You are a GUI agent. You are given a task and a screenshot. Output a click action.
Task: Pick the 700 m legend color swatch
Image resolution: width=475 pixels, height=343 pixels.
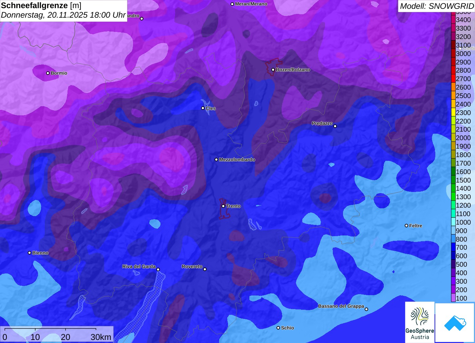(453, 247)
